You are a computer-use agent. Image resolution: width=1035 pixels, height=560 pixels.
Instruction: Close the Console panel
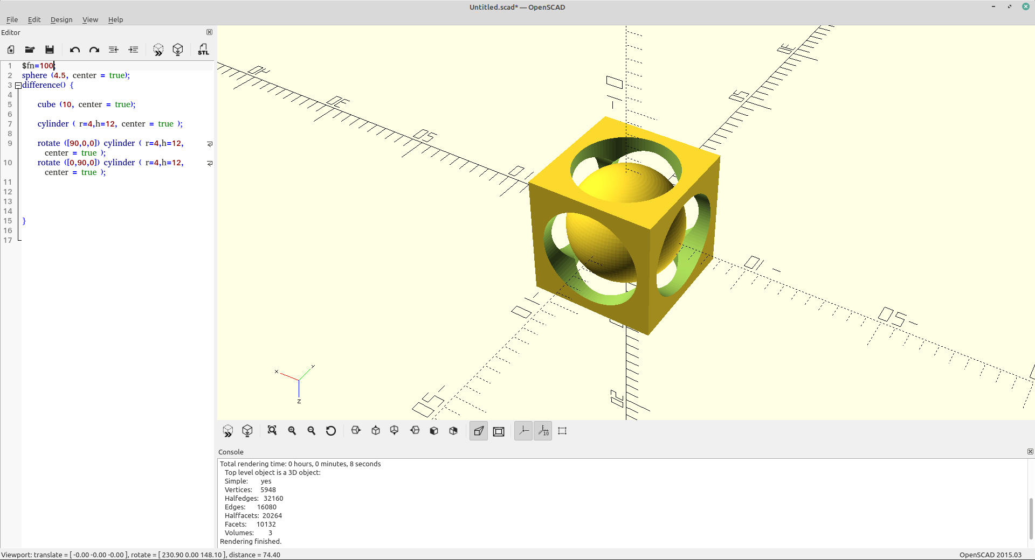point(1030,452)
